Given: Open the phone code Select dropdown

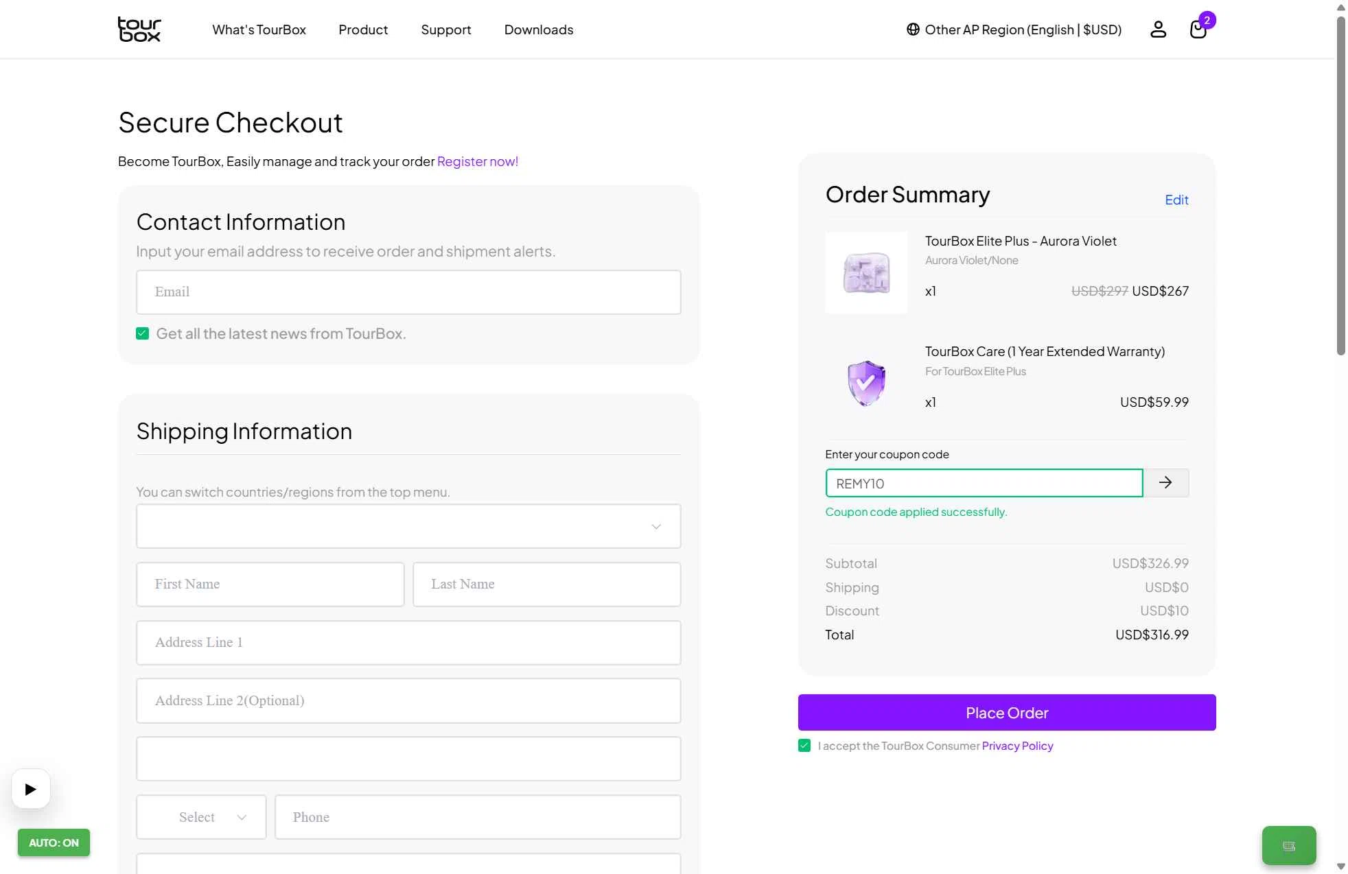Looking at the screenshot, I should [x=201, y=817].
